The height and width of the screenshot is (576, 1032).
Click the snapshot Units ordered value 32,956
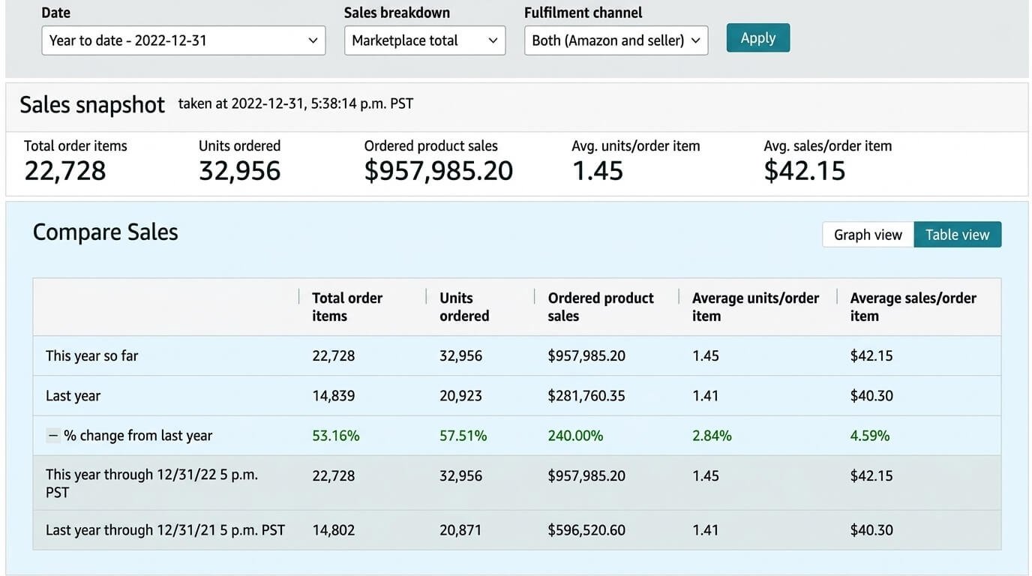pyautogui.click(x=240, y=171)
